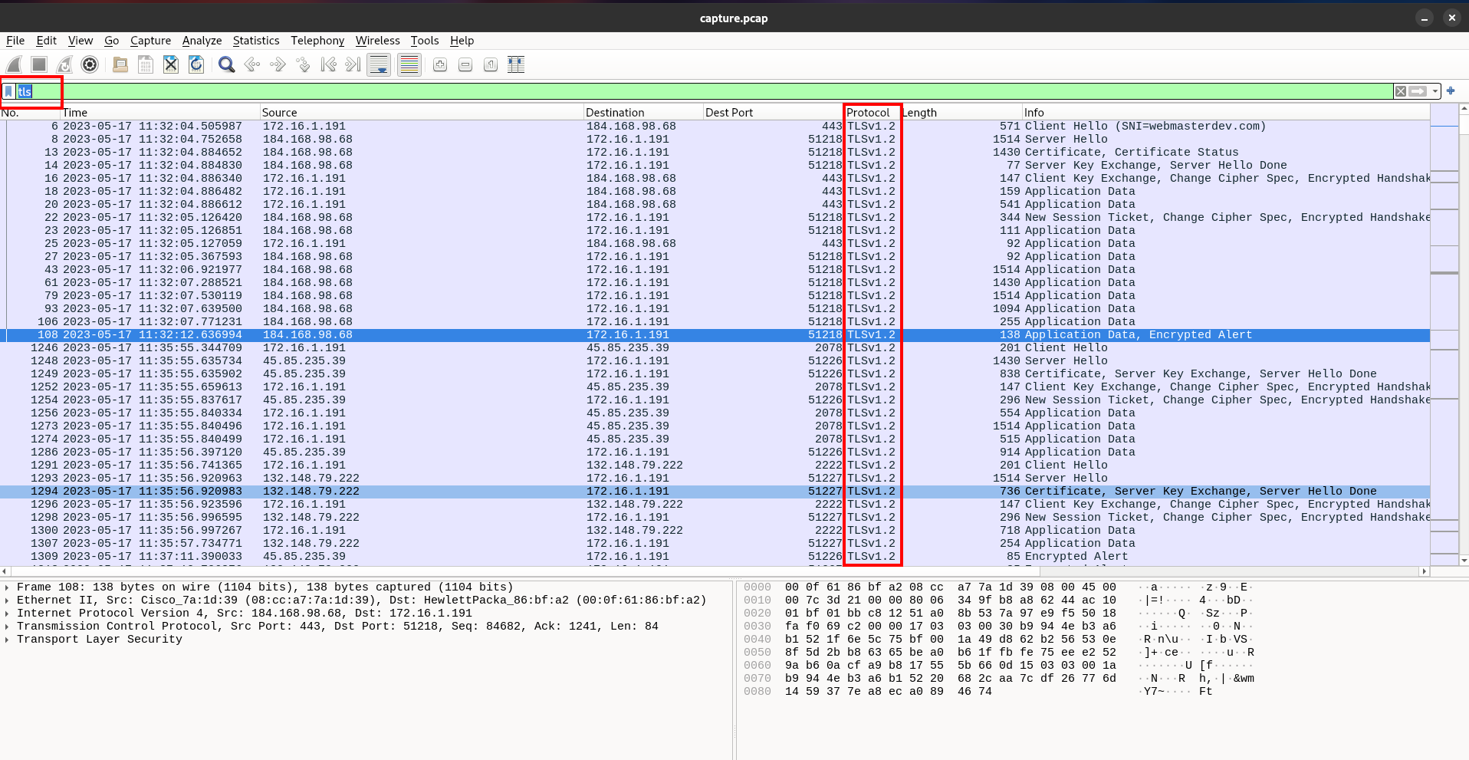Click the packet list vertical scroll up arrow
Screen dimensions: 1469x760
click(x=1464, y=109)
